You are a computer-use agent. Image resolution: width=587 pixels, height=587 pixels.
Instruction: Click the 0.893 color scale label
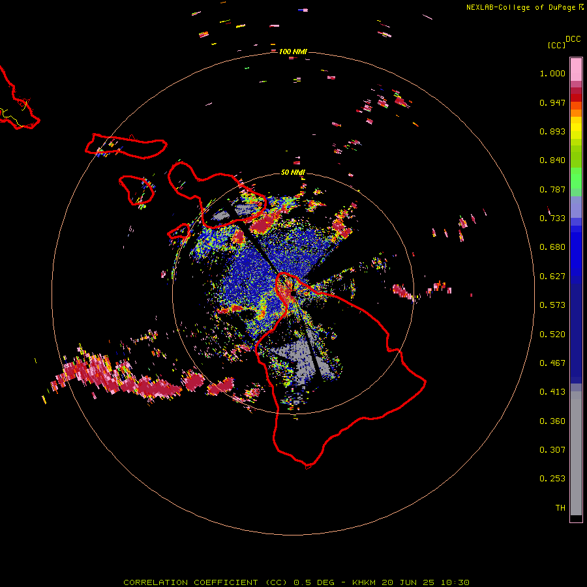click(552, 131)
